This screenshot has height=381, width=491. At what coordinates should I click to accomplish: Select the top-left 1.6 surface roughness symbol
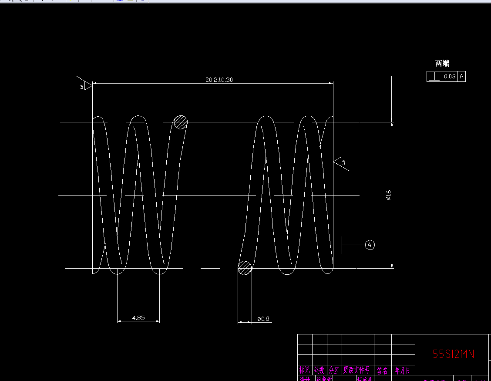[x=84, y=84]
